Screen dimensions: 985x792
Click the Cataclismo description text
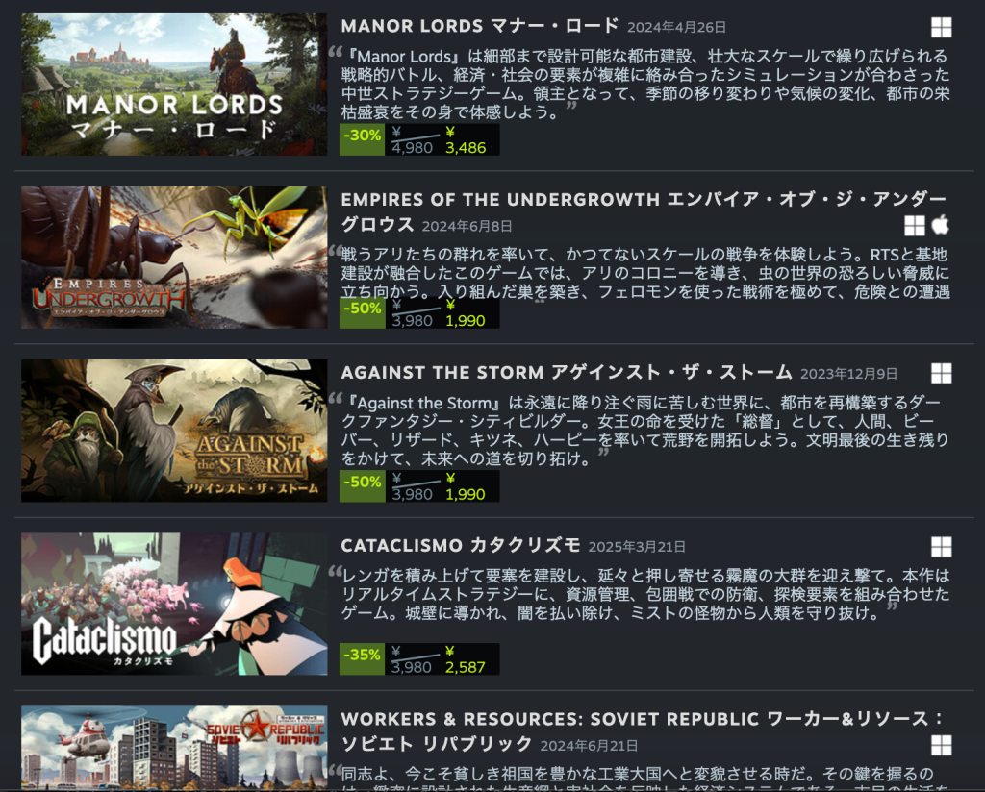[x=645, y=594]
